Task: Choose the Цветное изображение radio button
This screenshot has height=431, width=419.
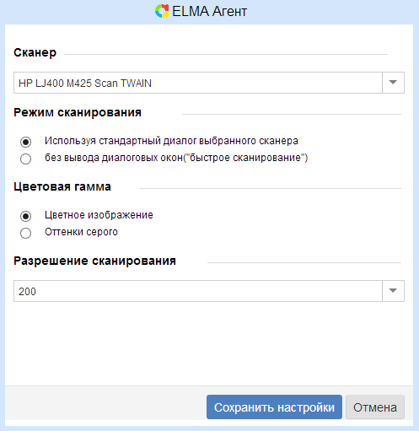Action: click(x=25, y=216)
